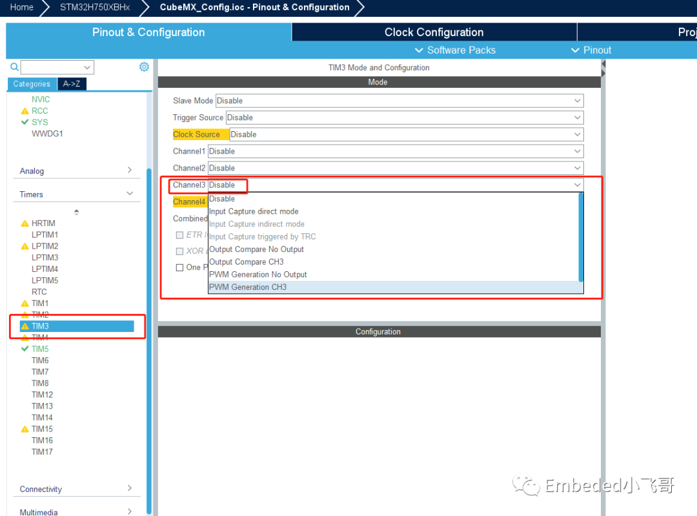Switch to Clock Configuration tab
This screenshot has height=516, width=697.
pyautogui.click(x=434, y=32)
